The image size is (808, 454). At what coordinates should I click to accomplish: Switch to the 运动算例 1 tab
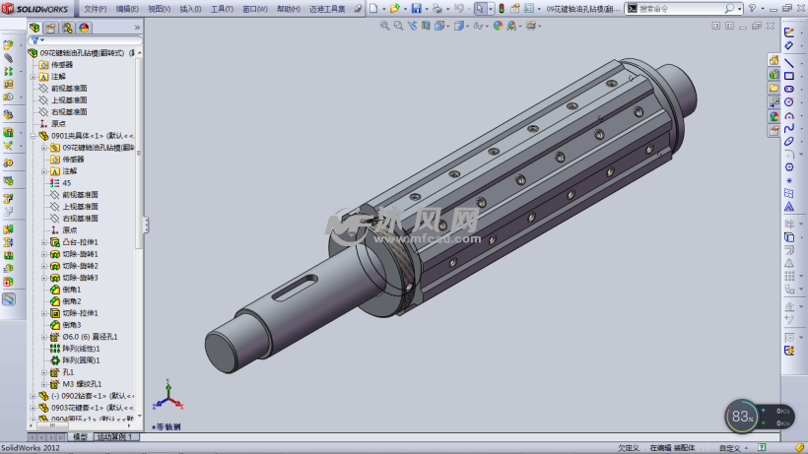pos(114,436)
